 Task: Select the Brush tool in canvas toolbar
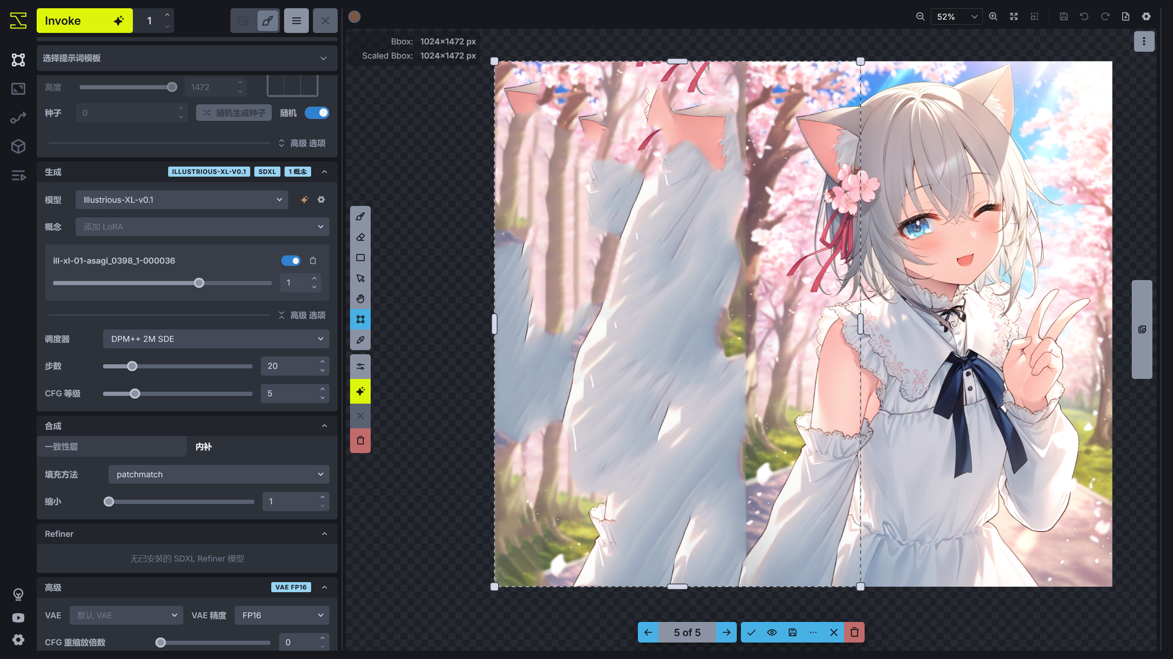point(360,216)
